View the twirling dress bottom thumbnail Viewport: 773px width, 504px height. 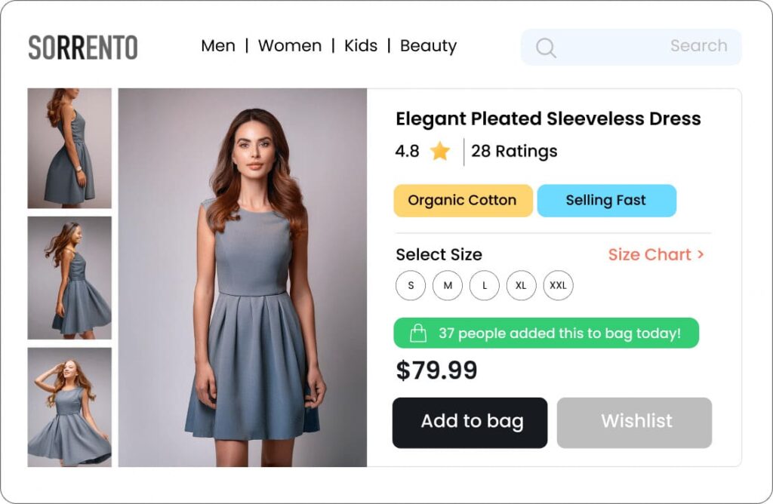click(x=69, y=407)
